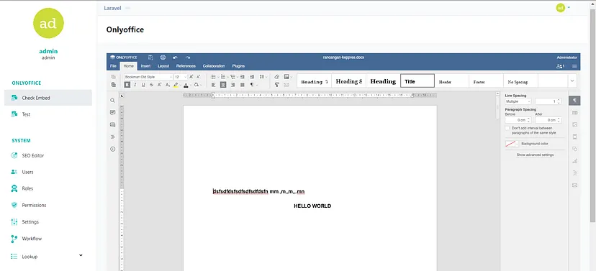The height and width of the screenshot is (271, 596).
Task: Apply the Footer style
Action: click(486, 81)
